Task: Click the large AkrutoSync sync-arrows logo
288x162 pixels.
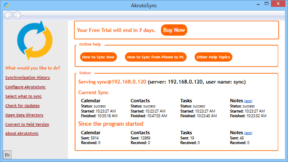Action: (35, 40)
